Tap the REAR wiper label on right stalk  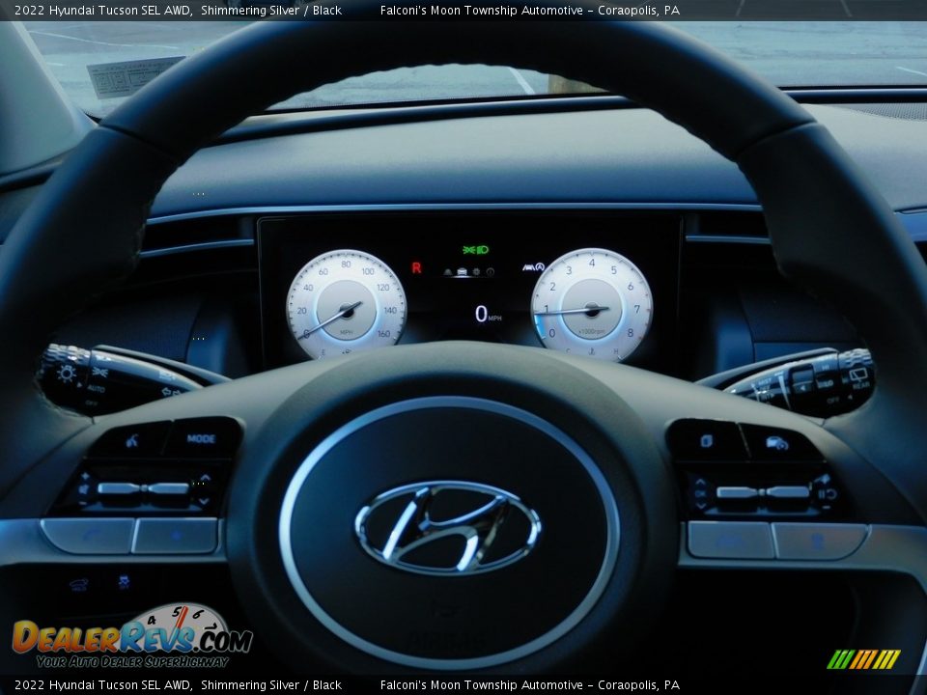tap(860, 385)
